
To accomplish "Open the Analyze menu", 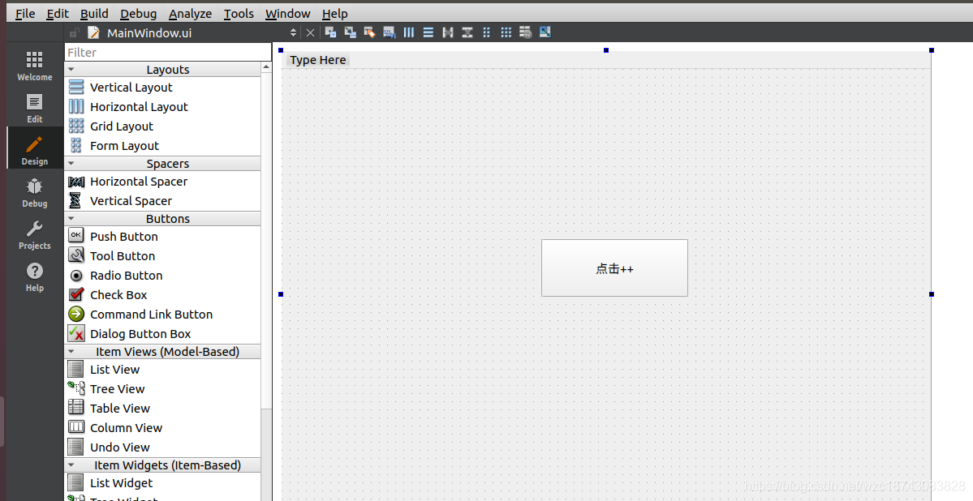I will point(190,14).
